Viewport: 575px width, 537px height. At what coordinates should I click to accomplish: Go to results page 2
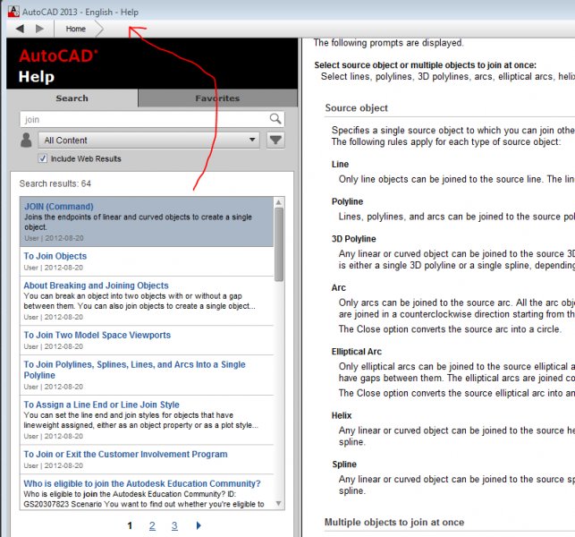pyautogui.click(x=152, y=525)
